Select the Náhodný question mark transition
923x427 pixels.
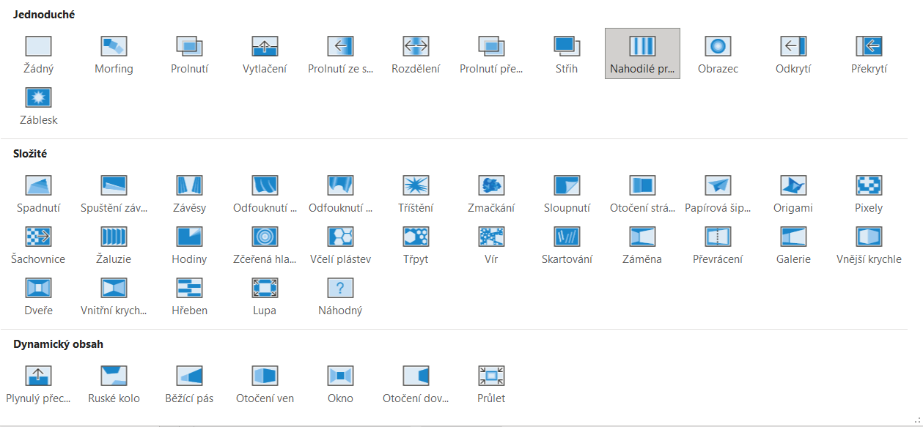pos(340,295)
